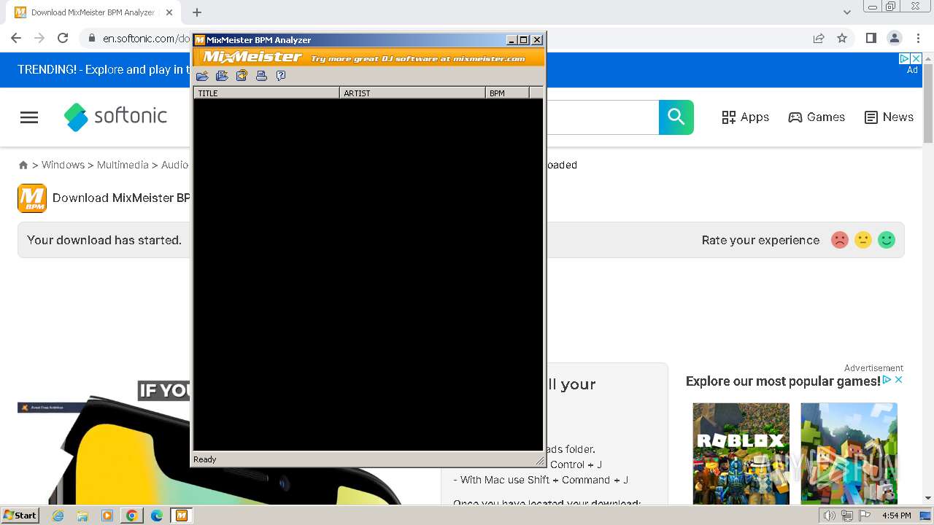
Task: Open the News section on Softonic
Action: [889, 117]
